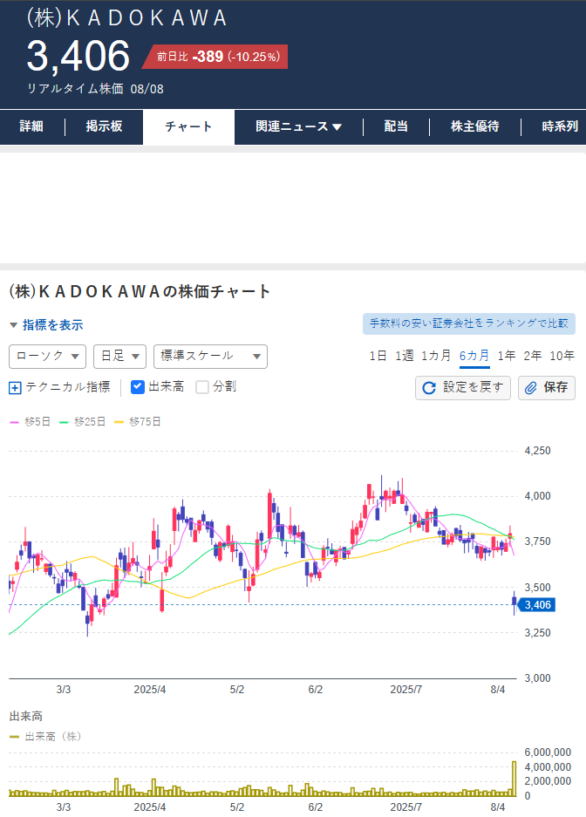Click the 移25日 legend item

83,422
